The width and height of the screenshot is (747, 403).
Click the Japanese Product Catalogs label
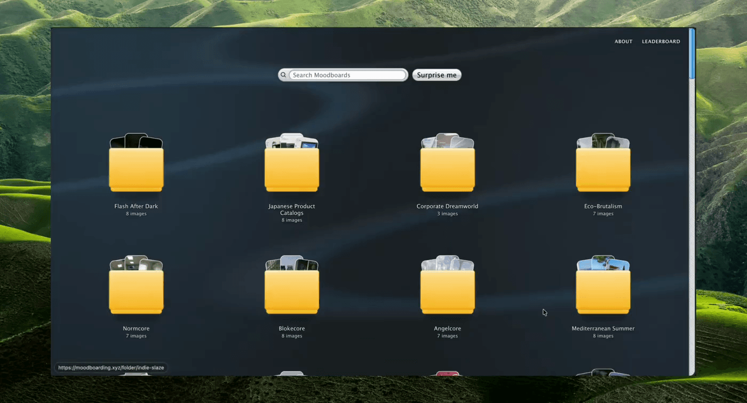[x=292, y=209]
